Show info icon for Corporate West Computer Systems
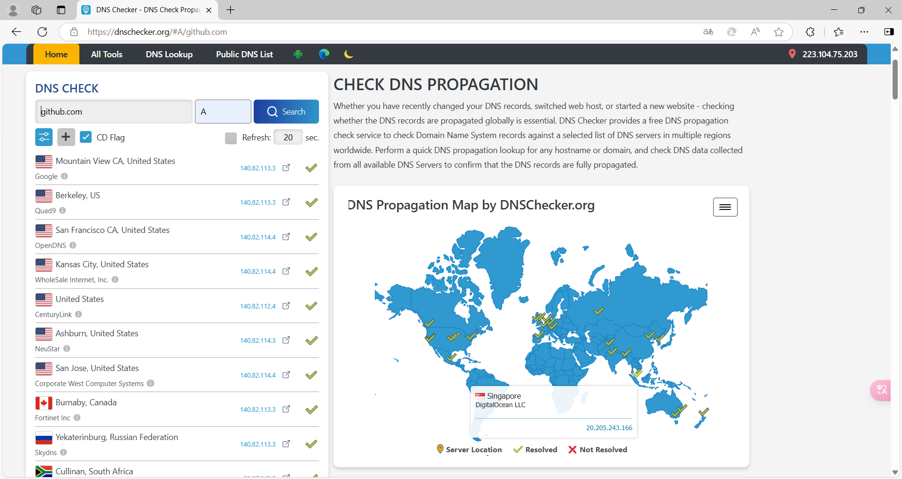This screenshot has width=902, height=479. [150, 383]
